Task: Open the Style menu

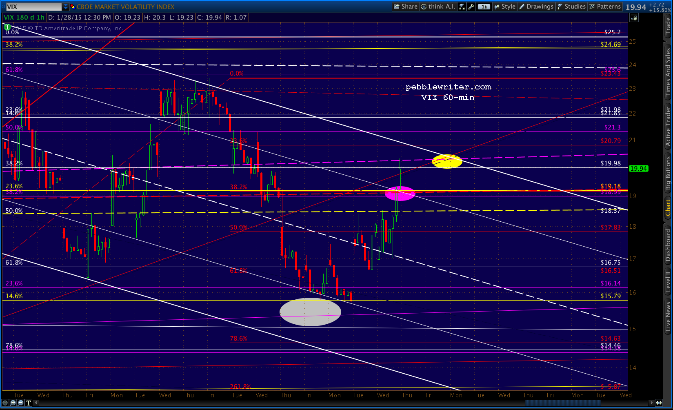Action: pos(505,7)
